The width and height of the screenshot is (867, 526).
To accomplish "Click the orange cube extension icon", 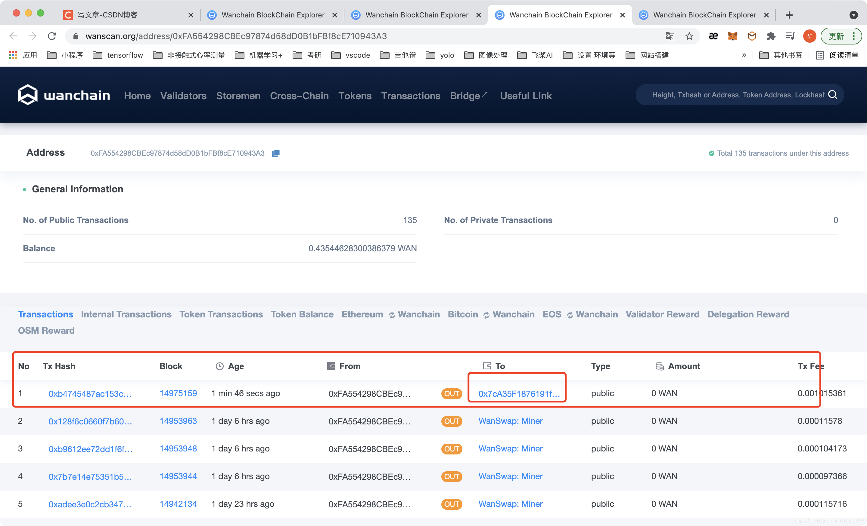I will [x=752, y=36].
